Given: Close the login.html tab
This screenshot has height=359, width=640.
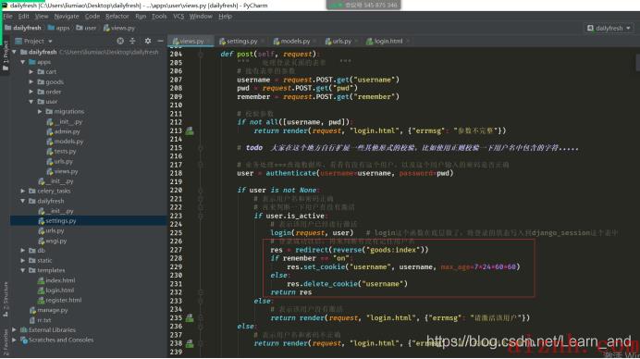Looking at the screenshot, I should coord(407,42).
